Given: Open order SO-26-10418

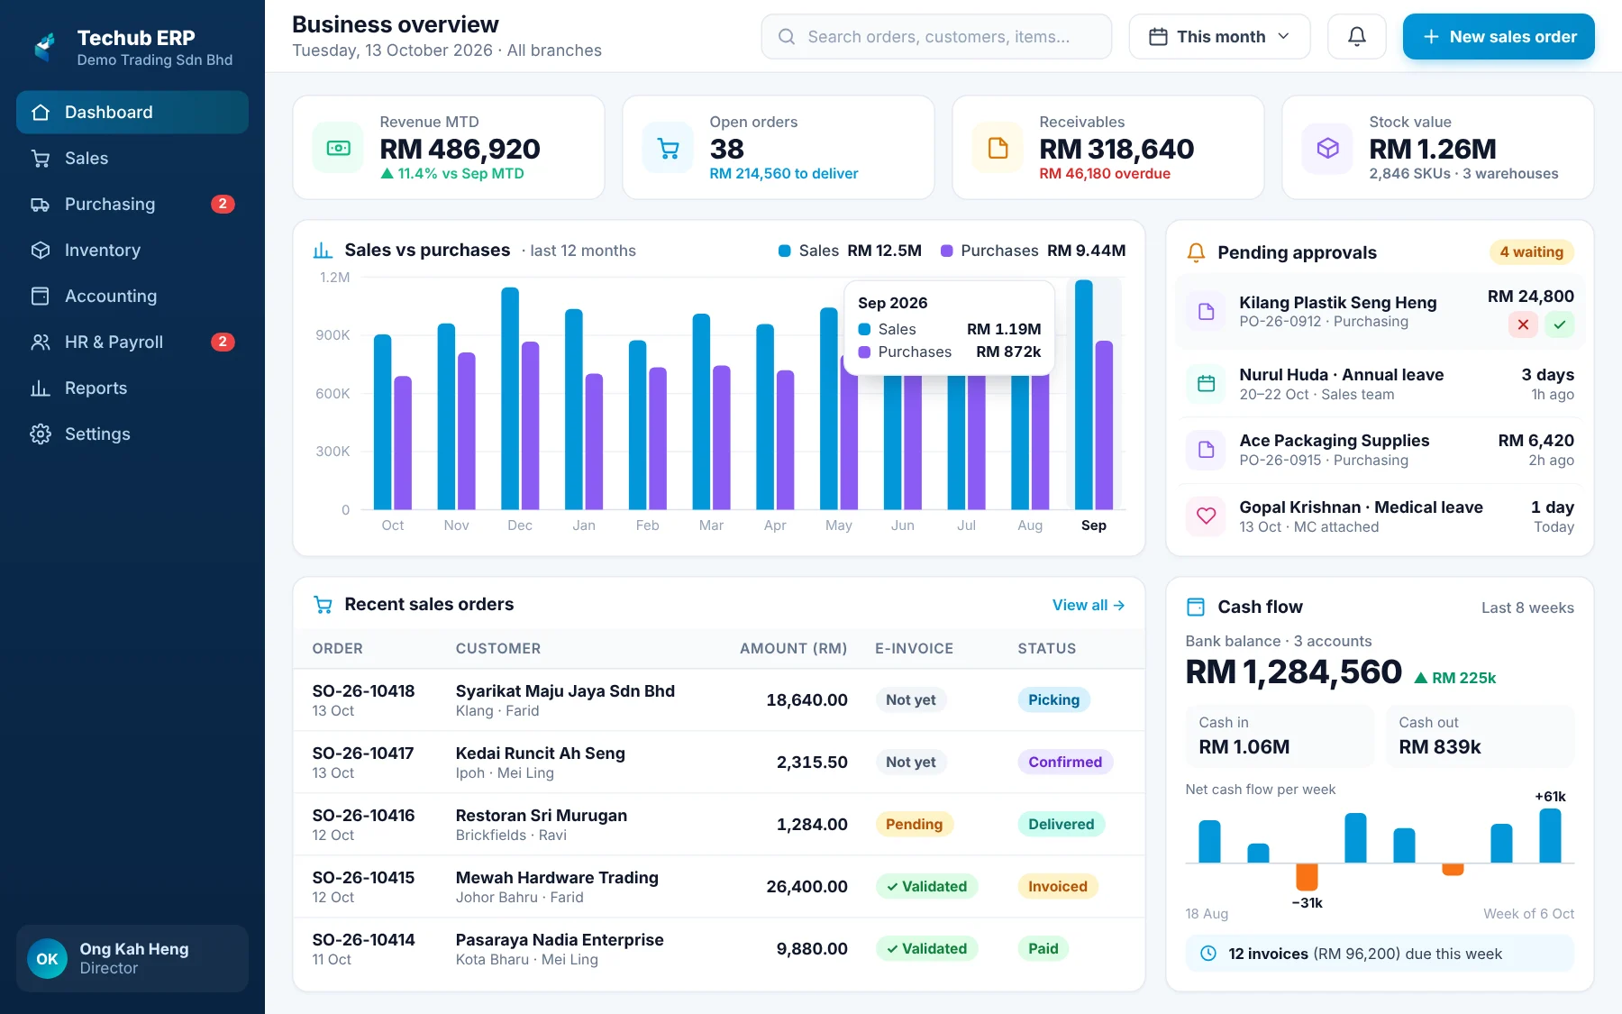Looking at the screenshot, I should pyautogui.click(x=363, y=691).
